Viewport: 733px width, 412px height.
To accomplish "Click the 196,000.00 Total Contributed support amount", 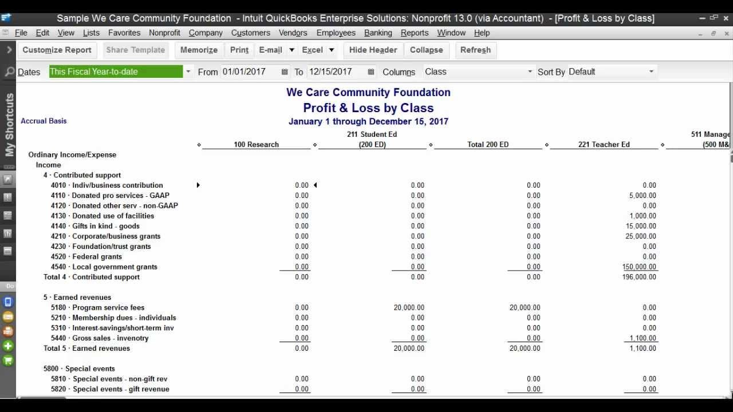I will pyautogui.click(x=639, y=277).
